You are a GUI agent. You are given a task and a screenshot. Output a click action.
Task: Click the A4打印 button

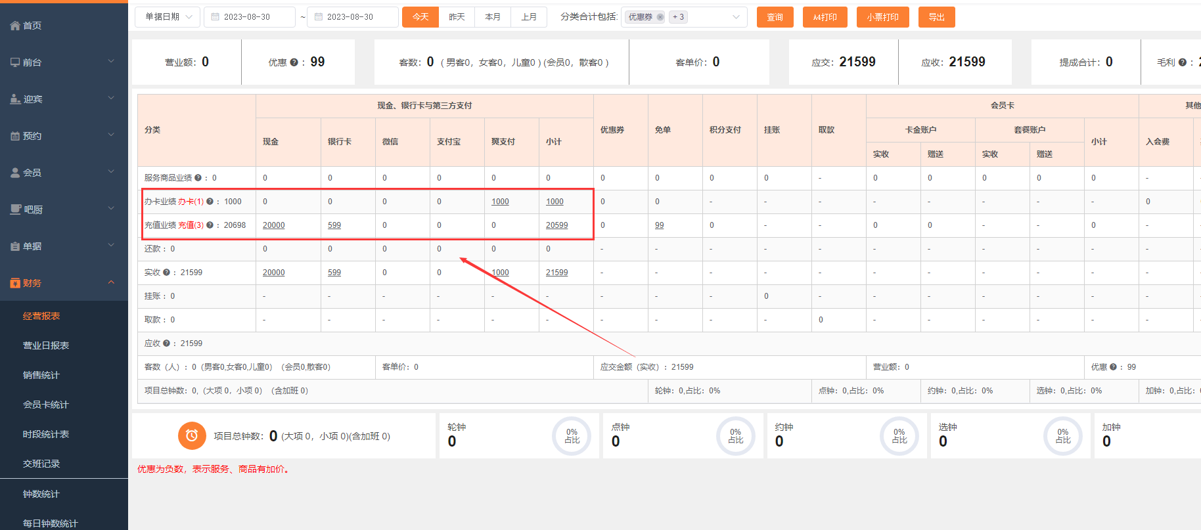[825, 17]
